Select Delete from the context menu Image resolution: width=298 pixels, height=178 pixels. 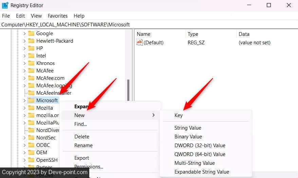click(81, 137)
